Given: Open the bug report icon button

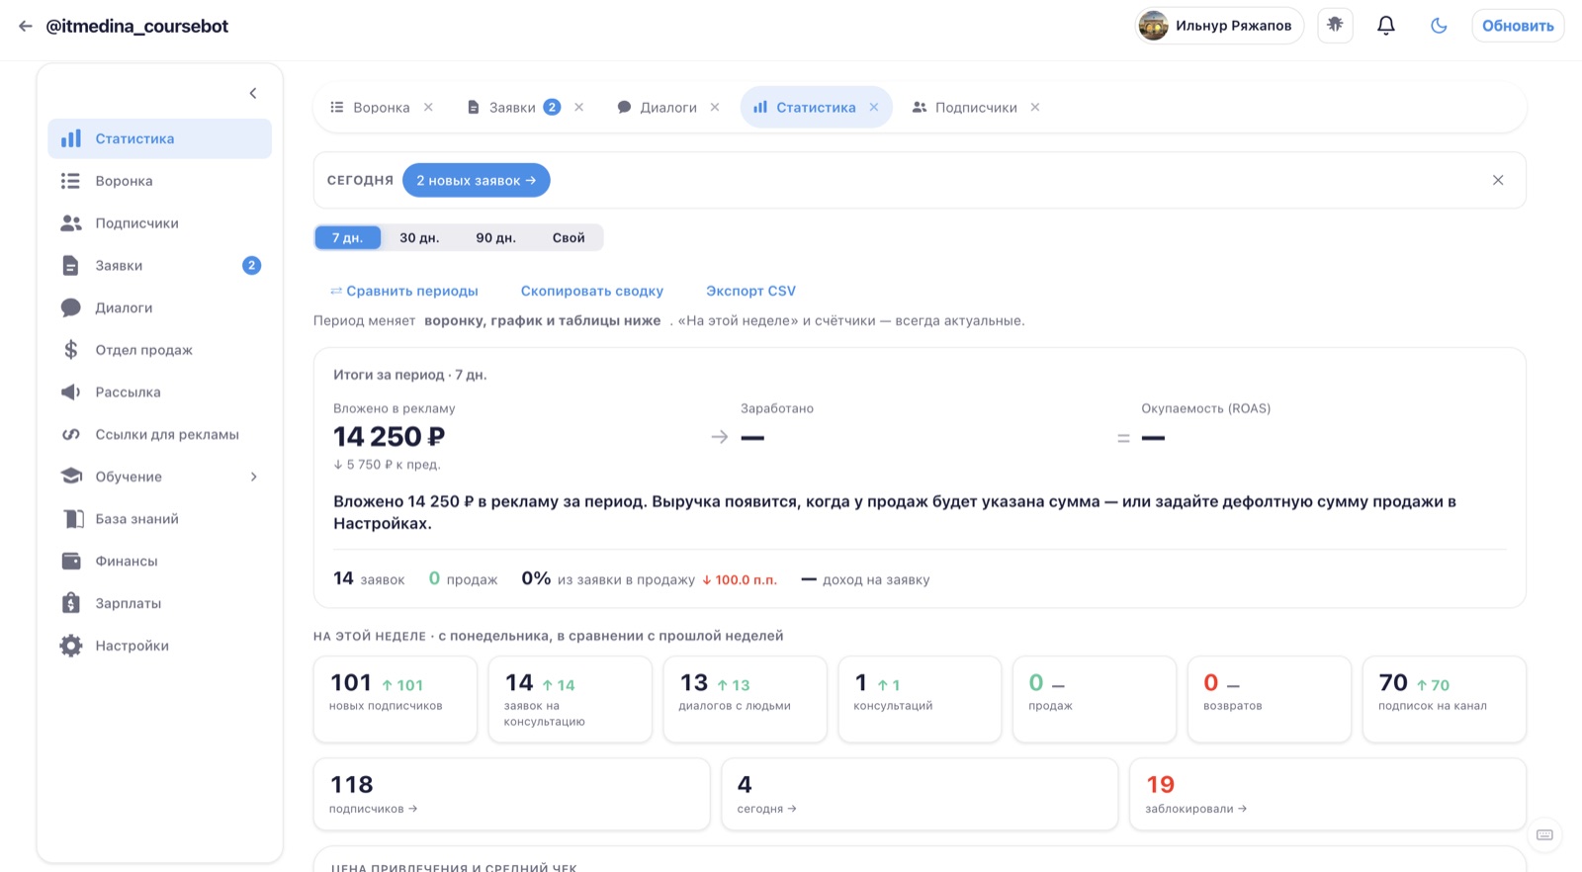Looking at the screenshot, I should pyautogui.click(x=1335, y=26).
